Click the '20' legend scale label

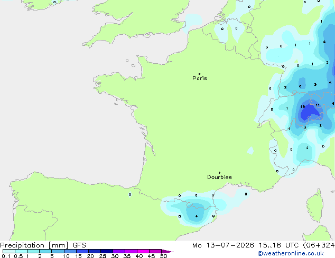[90, 256]
